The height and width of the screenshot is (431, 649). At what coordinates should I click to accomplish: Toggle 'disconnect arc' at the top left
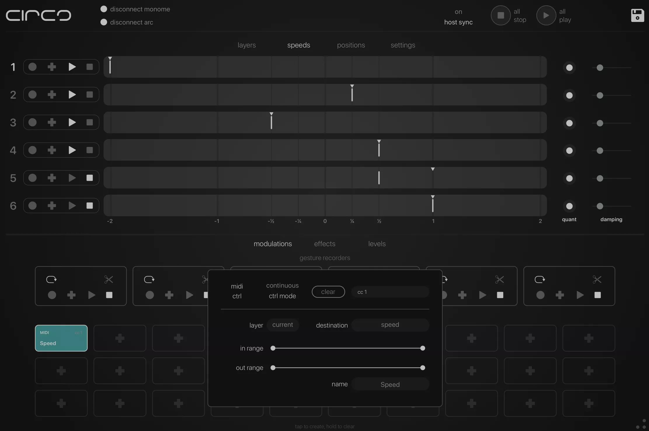click(103, 22)
